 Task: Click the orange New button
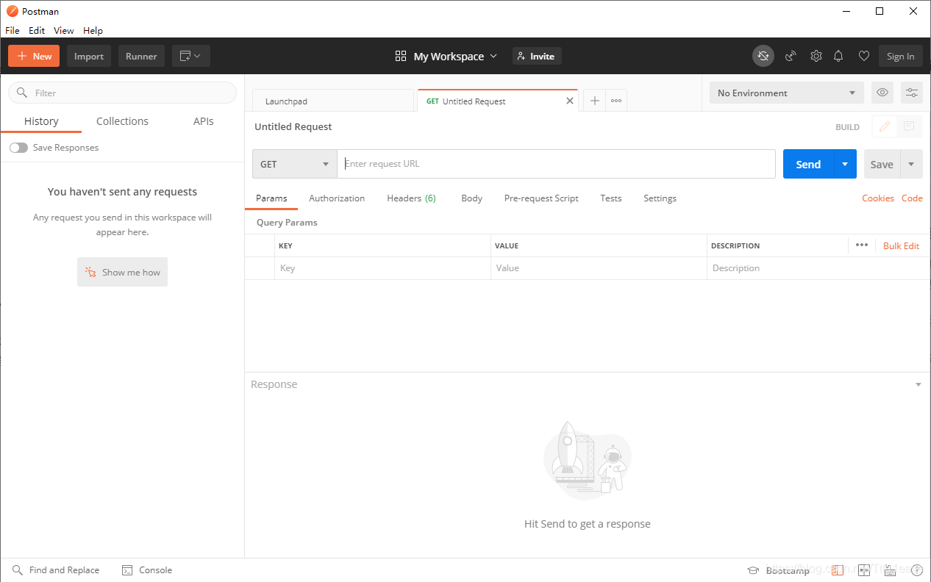(34, 56)
